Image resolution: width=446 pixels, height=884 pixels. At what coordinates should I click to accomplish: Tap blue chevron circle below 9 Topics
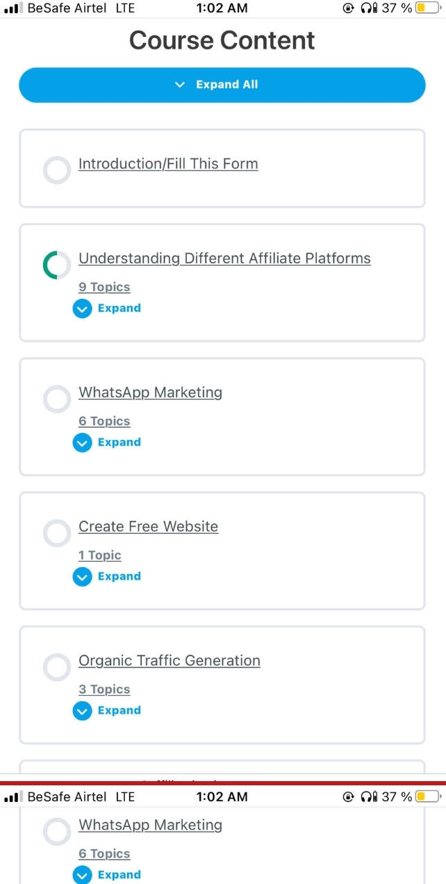click(x=82, y=308)
